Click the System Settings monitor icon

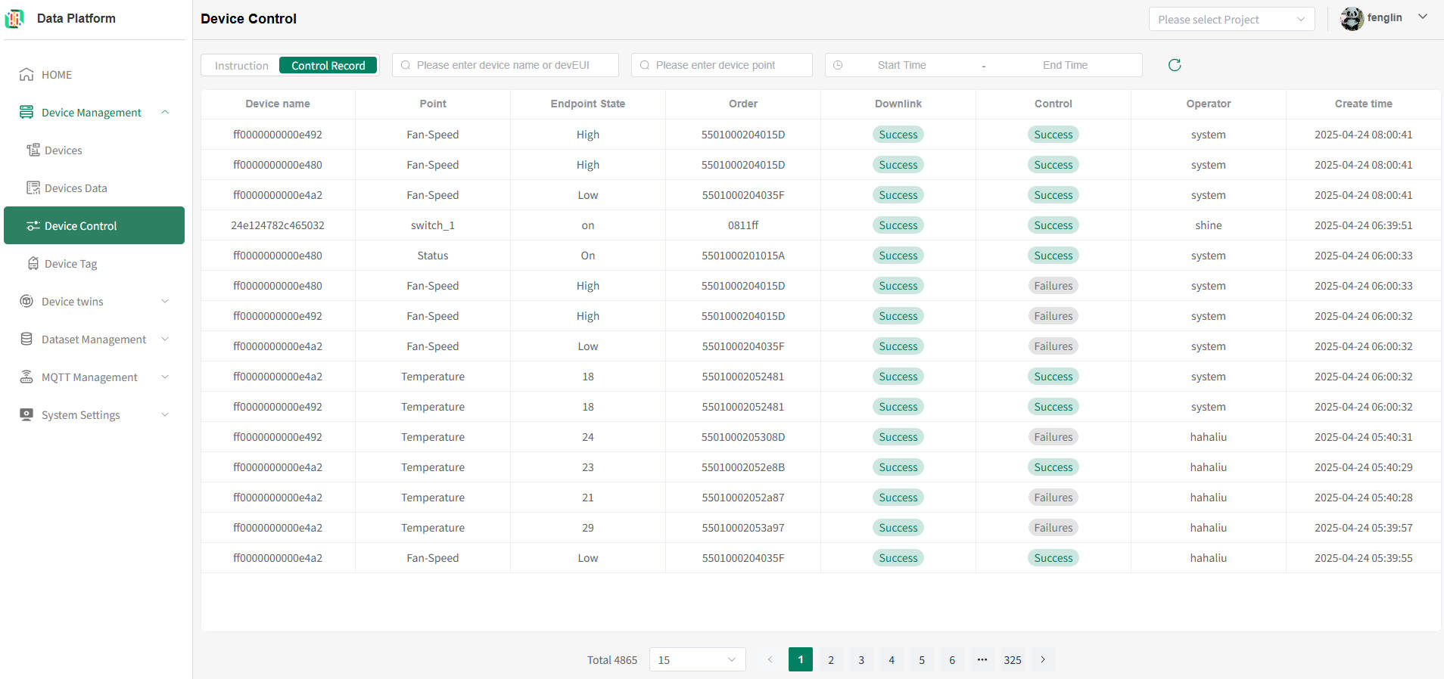[x=26, y=414]
